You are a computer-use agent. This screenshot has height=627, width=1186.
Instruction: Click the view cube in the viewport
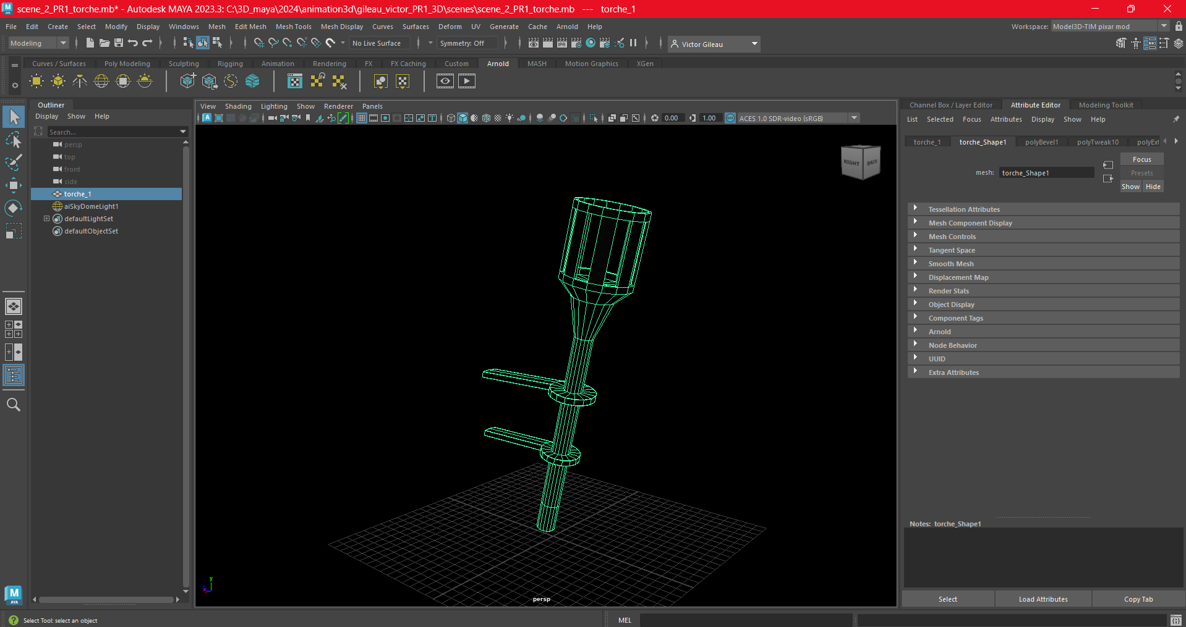860,162
